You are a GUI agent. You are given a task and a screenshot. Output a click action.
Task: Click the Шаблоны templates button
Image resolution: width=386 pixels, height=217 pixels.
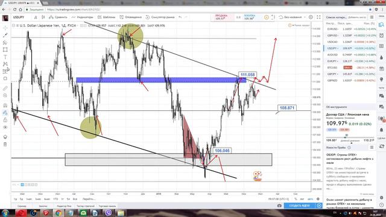pyautogui.click(x=106, y=17)
